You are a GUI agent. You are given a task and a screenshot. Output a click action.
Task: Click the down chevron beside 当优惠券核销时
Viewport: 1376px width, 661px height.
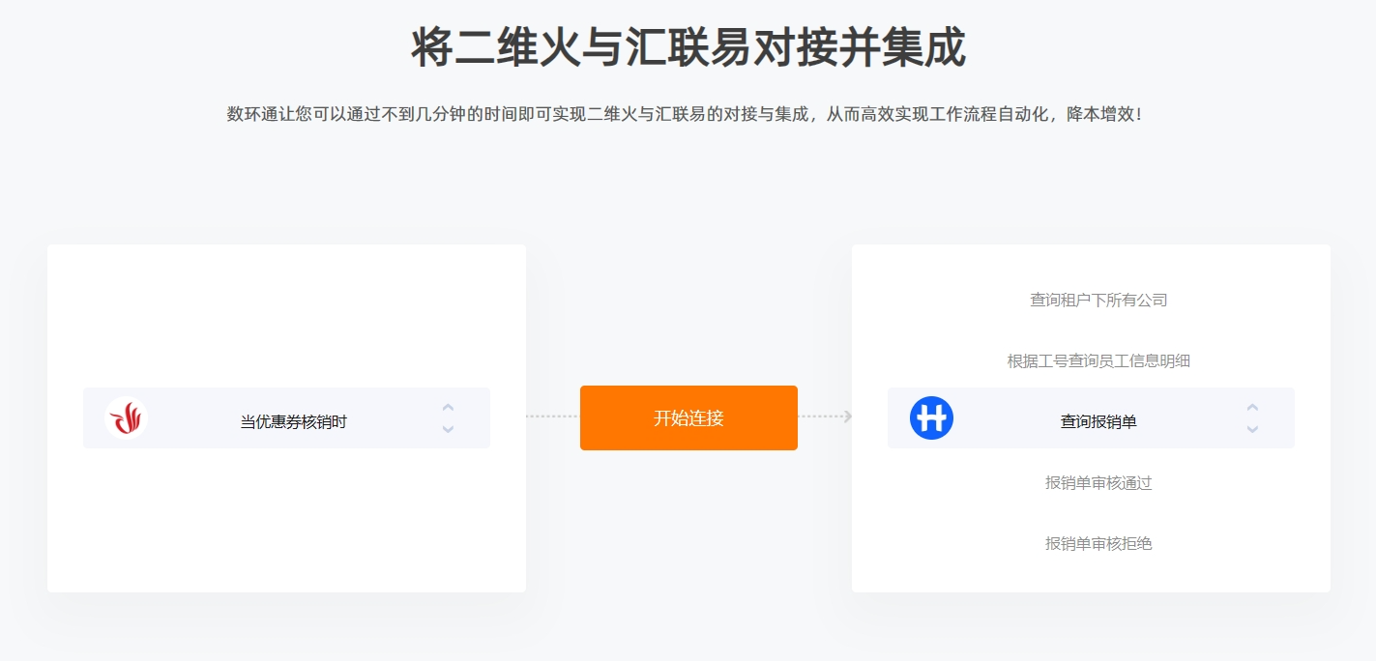pos(448,429)
